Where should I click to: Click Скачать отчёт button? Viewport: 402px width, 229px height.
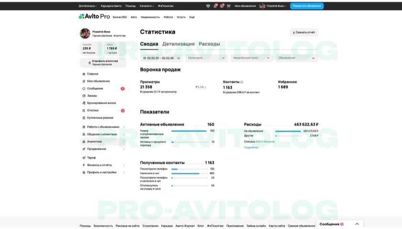coord(304,33)
